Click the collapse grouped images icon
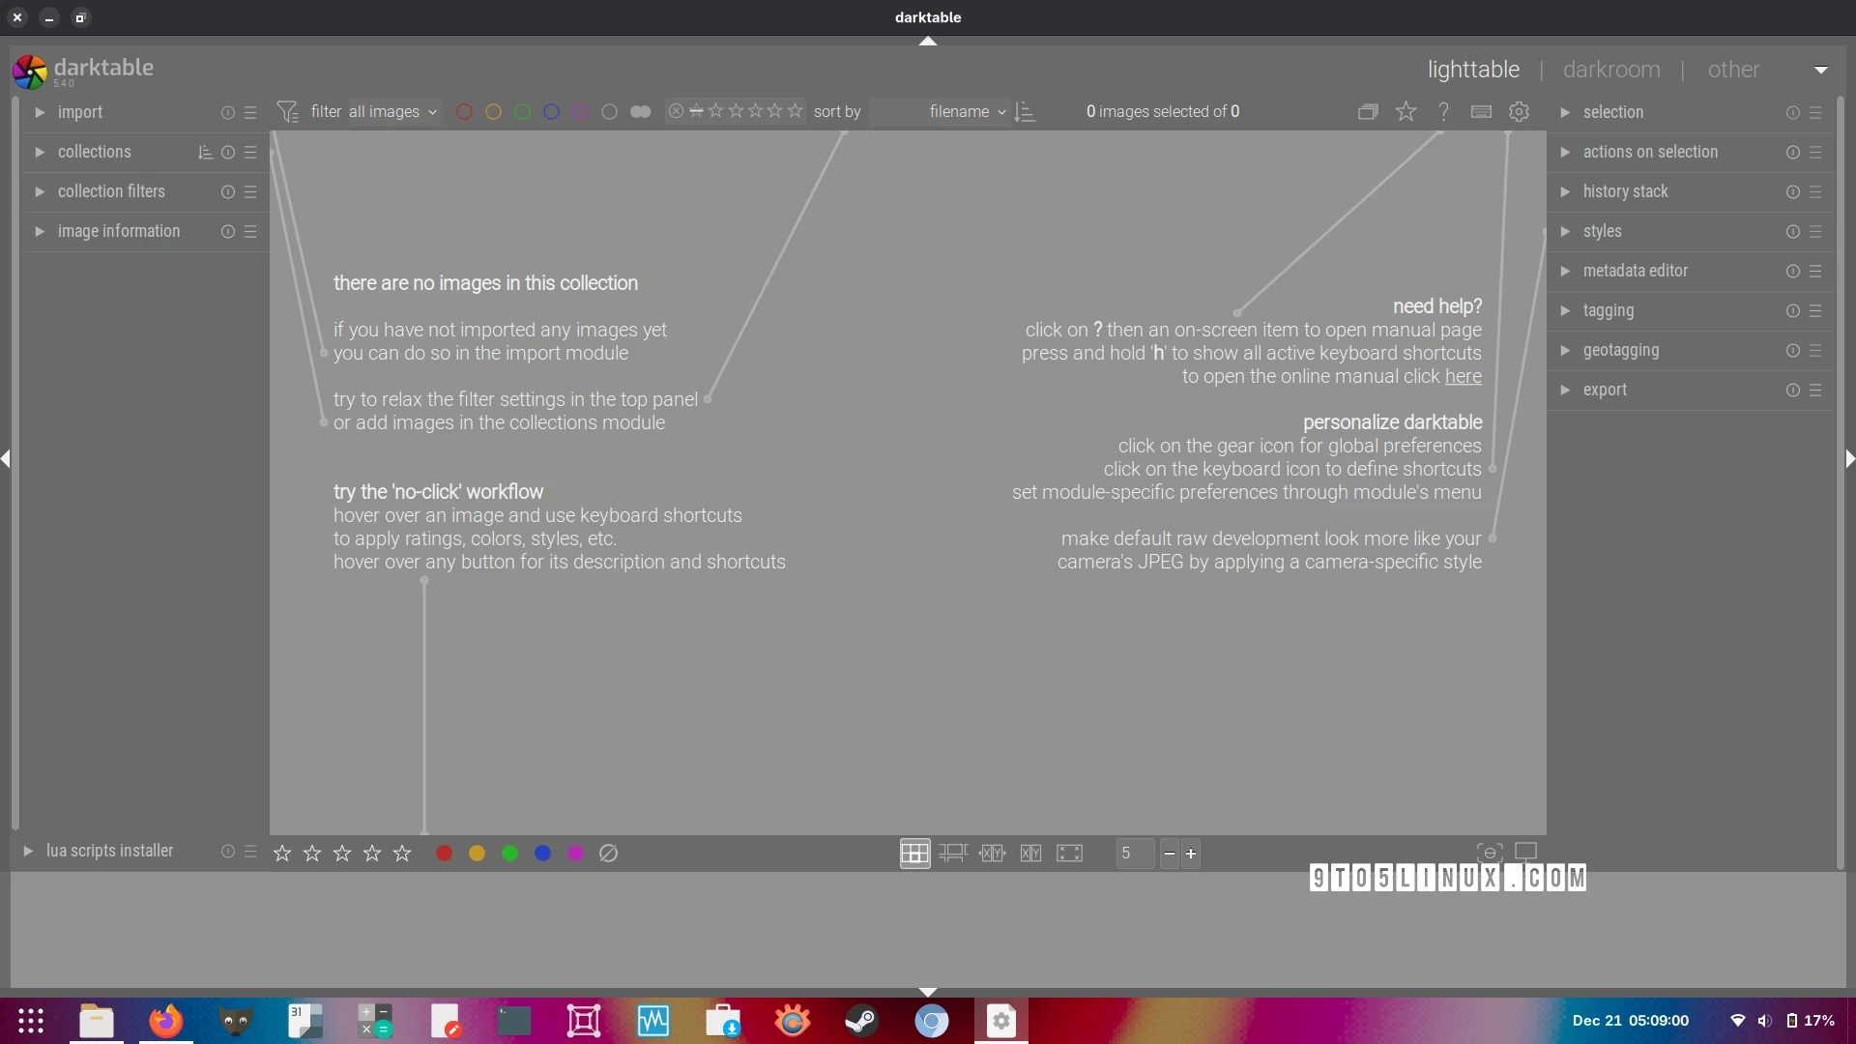Screen dimensions: 1856x1044 tap(1369, 111)
